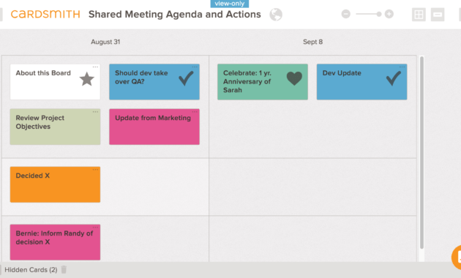
Task: Select the Sept 8 column header
Action: [x=313, y=42]
